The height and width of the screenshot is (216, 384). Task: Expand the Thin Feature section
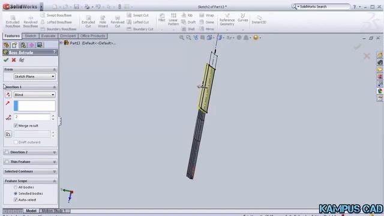coord(55,162)
